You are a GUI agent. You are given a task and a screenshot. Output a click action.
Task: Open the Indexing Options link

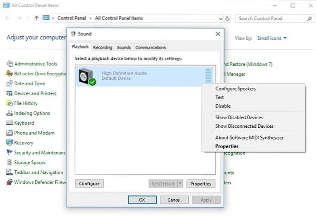click(32, 113)
